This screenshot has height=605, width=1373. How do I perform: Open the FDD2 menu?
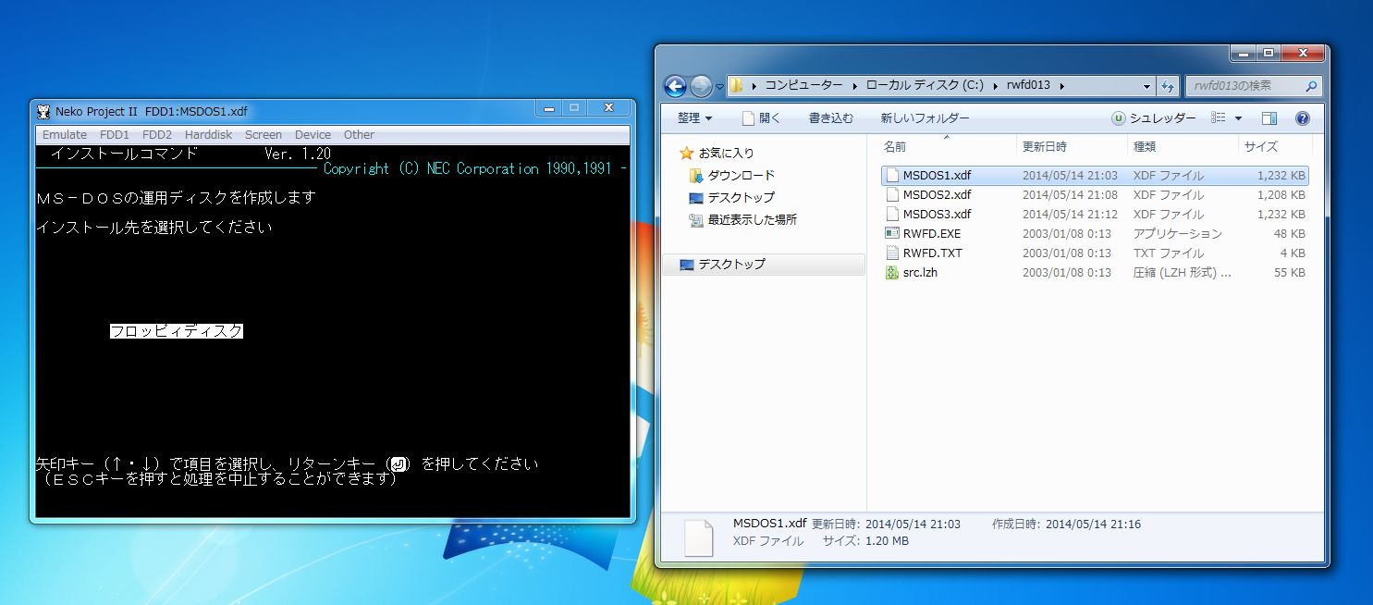click(157, 134)
